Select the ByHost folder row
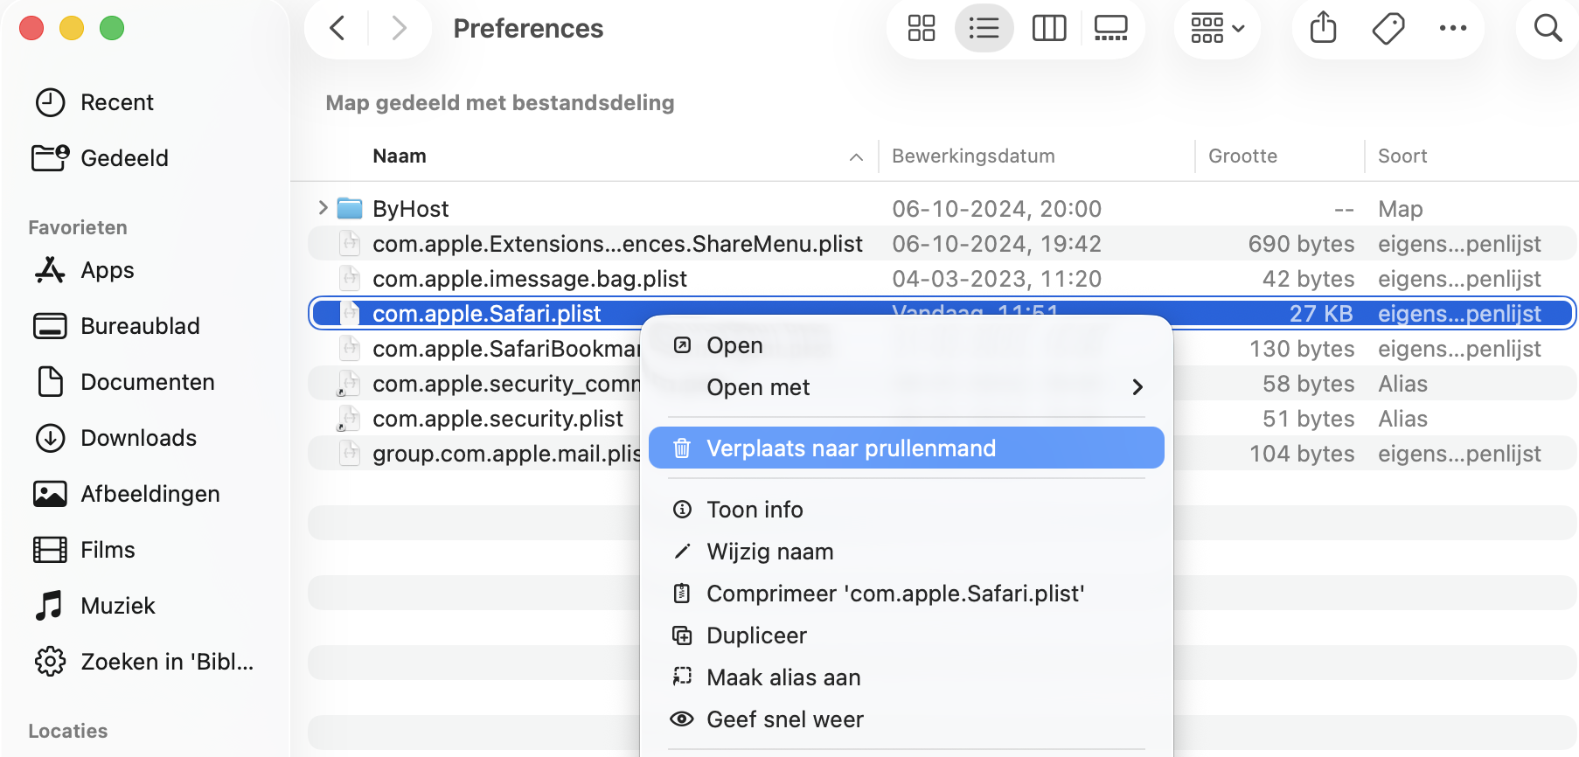 [x=943, y=208]
